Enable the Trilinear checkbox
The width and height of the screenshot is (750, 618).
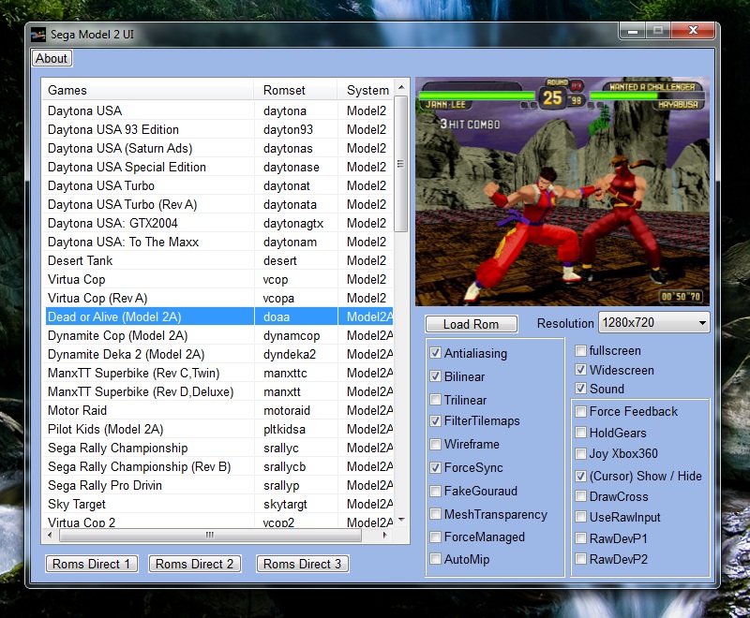pyautogui.click(x=435, y=400)
